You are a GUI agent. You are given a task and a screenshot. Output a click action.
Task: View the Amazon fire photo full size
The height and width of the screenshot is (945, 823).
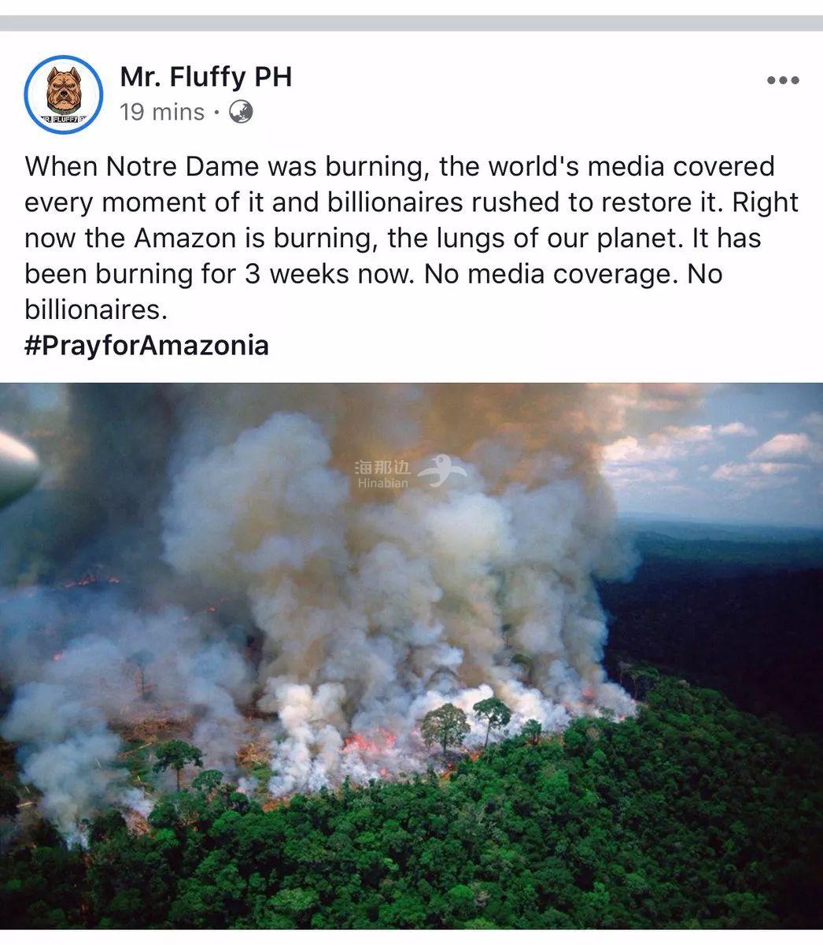click(411, 656)
